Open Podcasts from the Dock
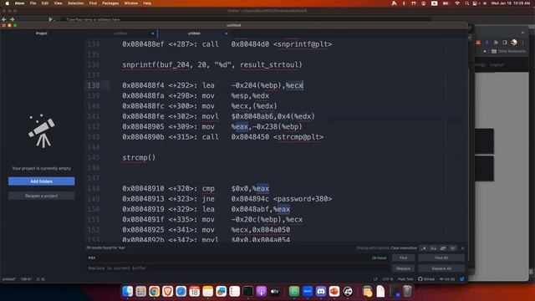 click(262, 292)
